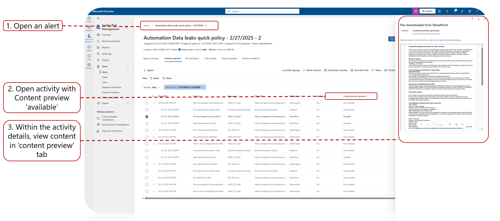Open the Home icon in left rail
The width and height of the screenshot is (500, 221).
point(89,19)
